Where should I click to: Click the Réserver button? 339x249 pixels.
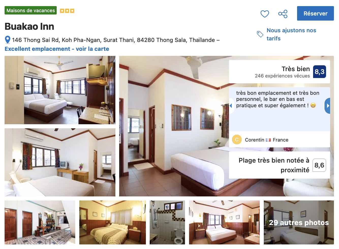315,13
